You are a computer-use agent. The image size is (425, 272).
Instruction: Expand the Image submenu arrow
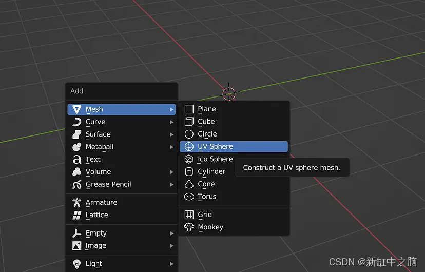click(172, 246)
